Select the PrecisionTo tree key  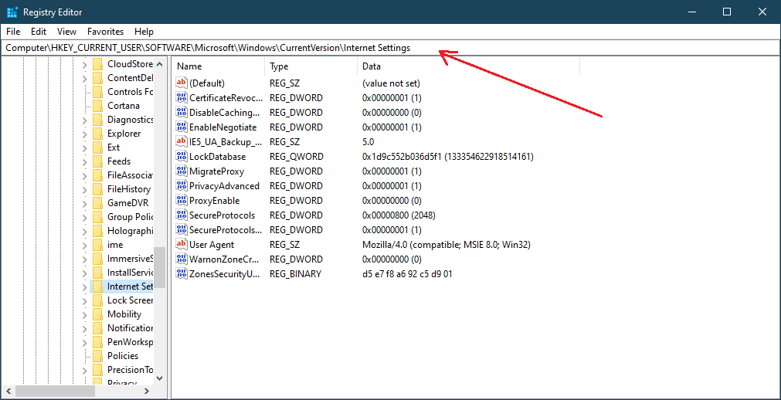(x=130, y=370)
